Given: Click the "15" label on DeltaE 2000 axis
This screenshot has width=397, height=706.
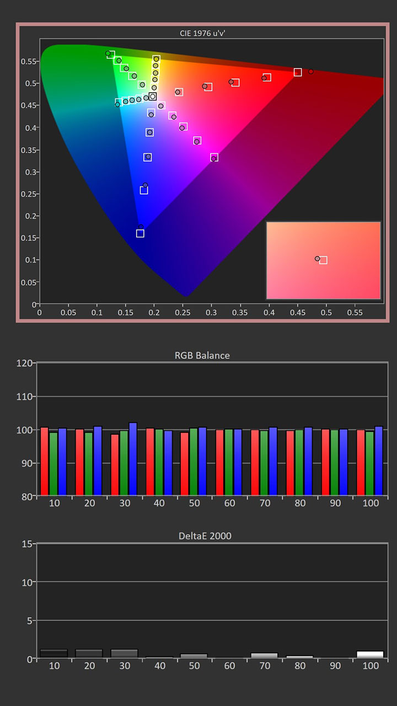Looking at the screenshot, I should 28,544.
